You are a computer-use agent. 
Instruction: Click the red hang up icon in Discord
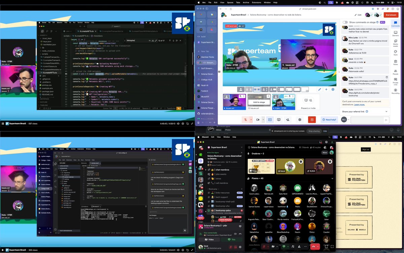pyautogui.click(x=314, y=246)
